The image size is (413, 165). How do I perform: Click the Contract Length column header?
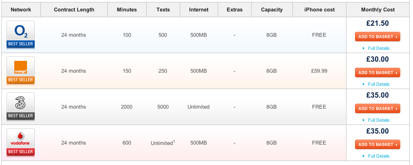[74, 9]
